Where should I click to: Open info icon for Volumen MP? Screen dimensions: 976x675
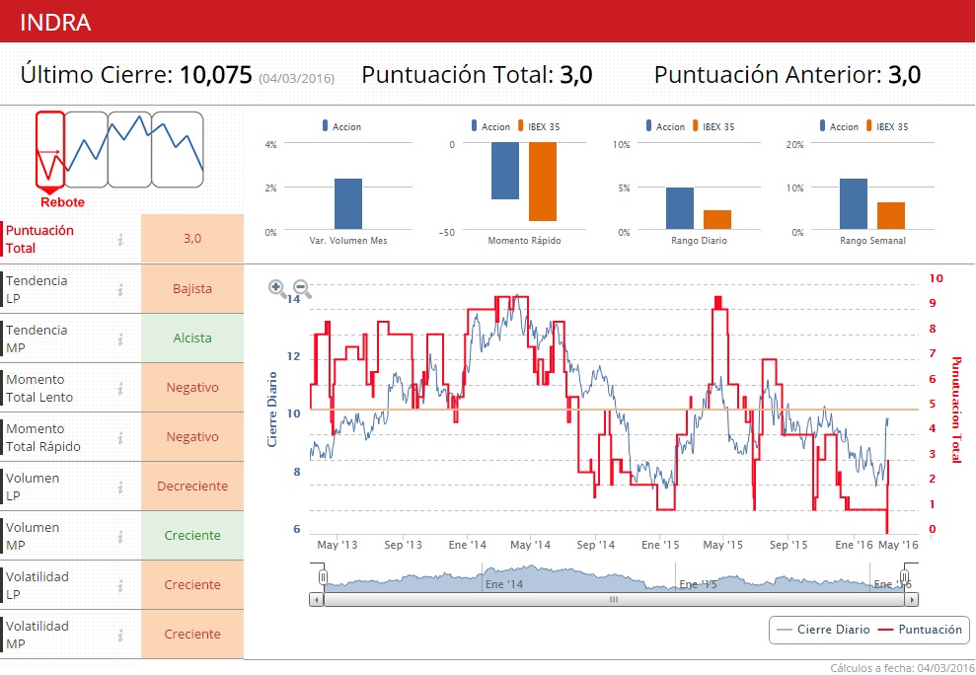coord(120,536)
